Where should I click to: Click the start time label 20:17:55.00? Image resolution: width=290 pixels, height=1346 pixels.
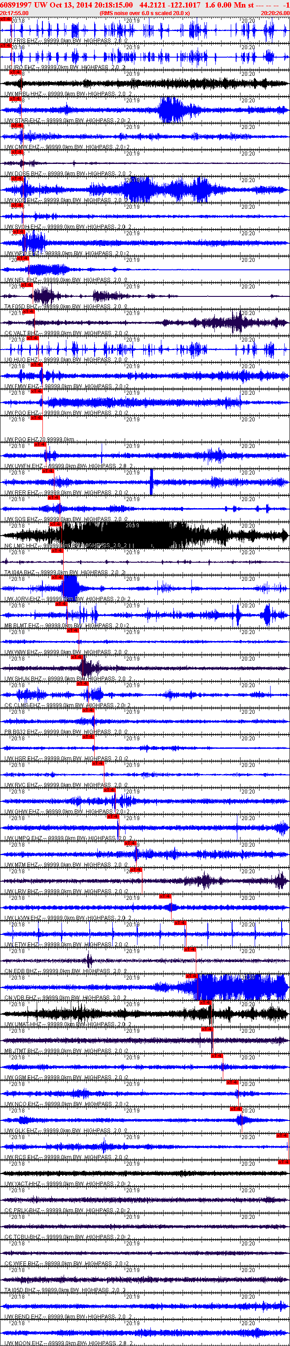[14, 13]
